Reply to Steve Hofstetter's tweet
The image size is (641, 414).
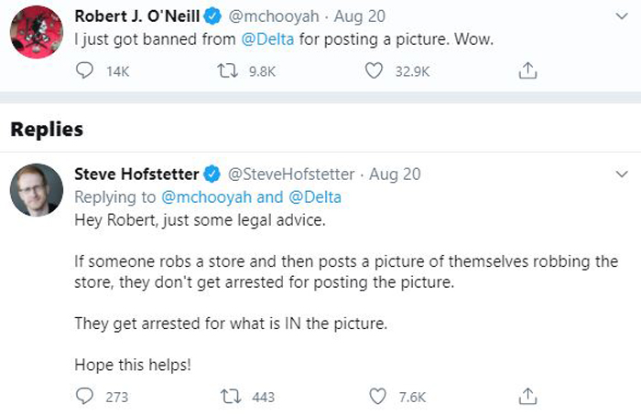pos(84,397)
